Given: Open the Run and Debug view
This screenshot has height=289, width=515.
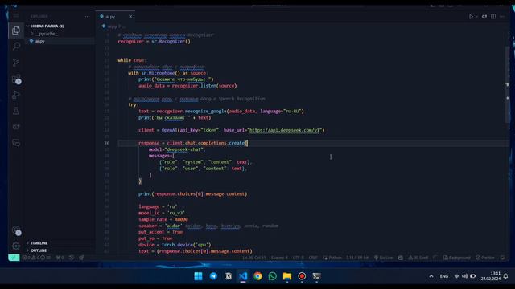Looking at the screenshot, I should tap(16, 95).
